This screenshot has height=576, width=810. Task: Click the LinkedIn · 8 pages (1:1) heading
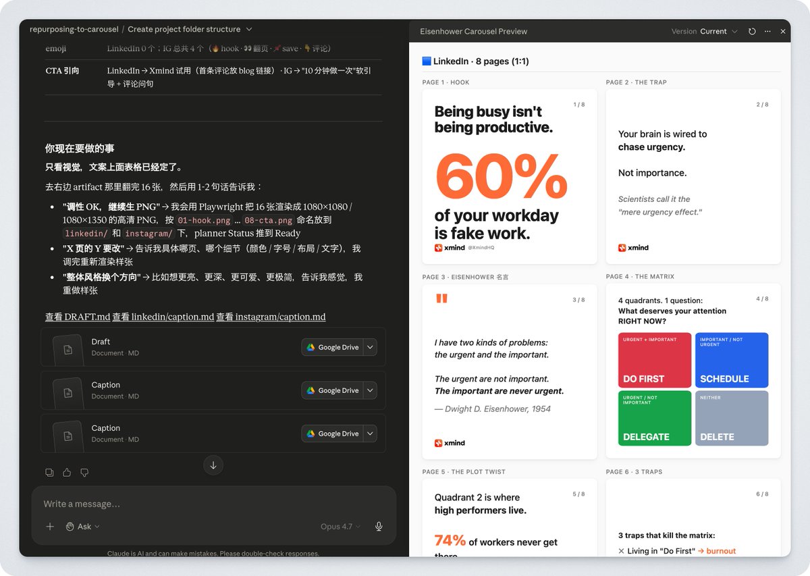[475, 61]
